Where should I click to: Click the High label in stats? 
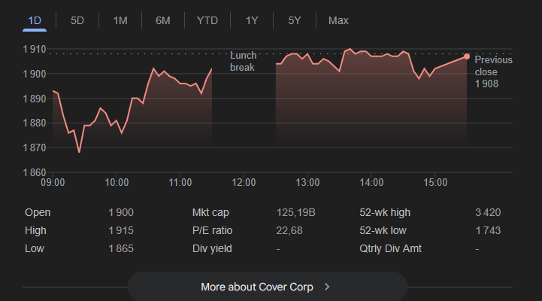click(x=35, y=230)
